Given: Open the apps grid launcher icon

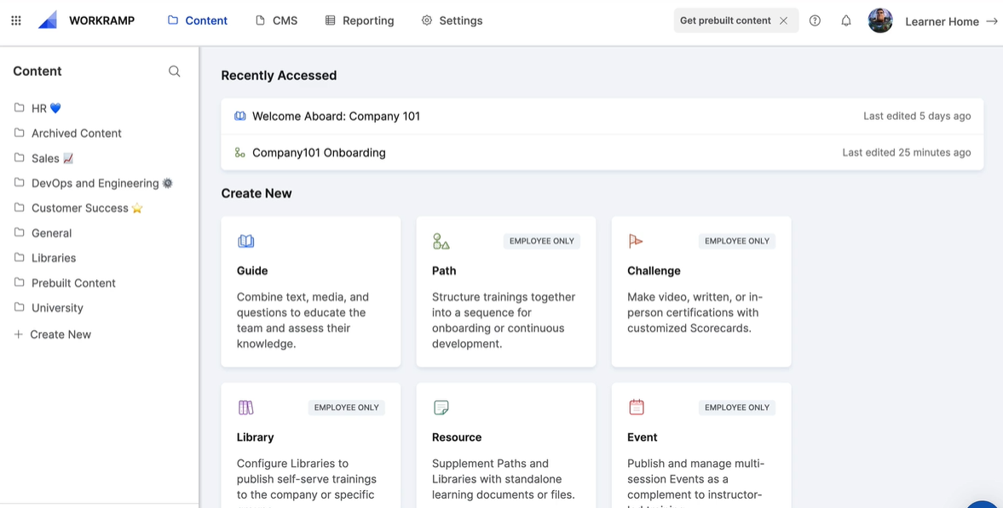Looking at the screenshot, I should tap(16, 20).
